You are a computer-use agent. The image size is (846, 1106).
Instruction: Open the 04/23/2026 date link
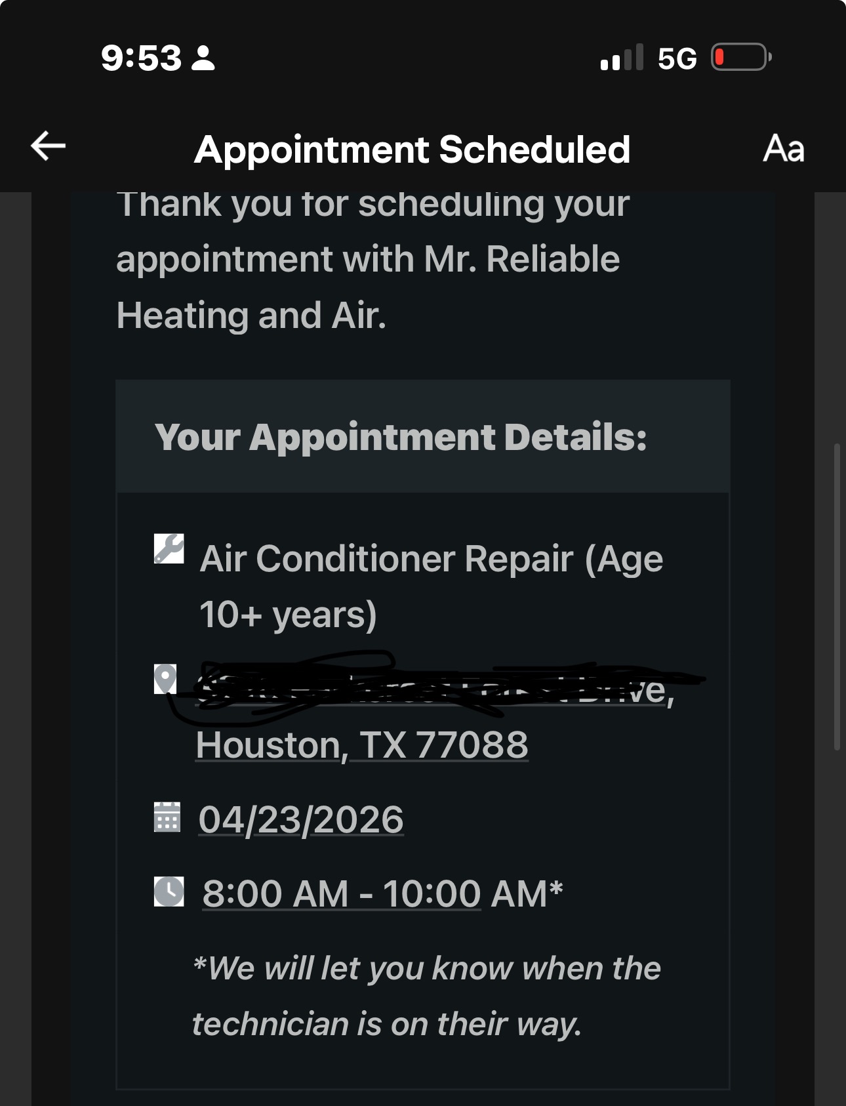coord(301,819)
